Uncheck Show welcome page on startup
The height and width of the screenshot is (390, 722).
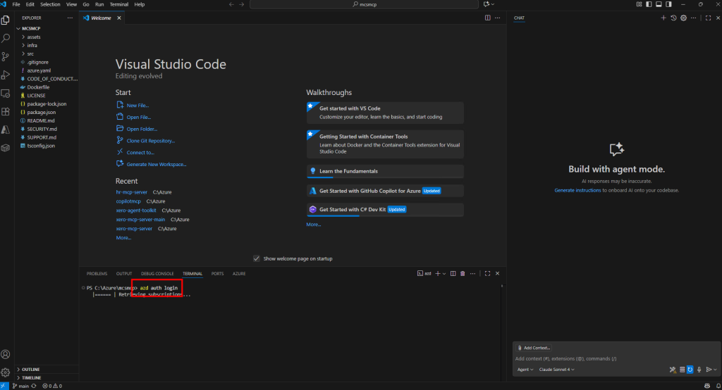pyautogui.click(x=257, y=258)
